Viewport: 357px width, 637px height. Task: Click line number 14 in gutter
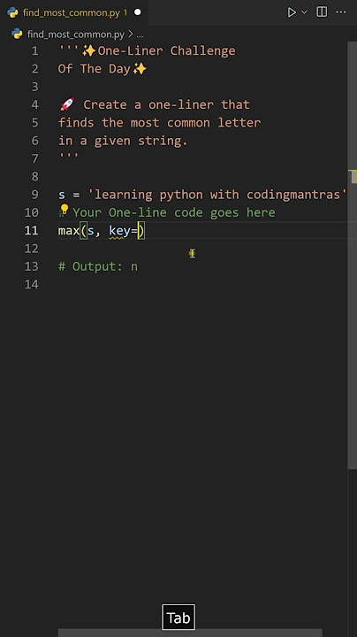point(31,284)
